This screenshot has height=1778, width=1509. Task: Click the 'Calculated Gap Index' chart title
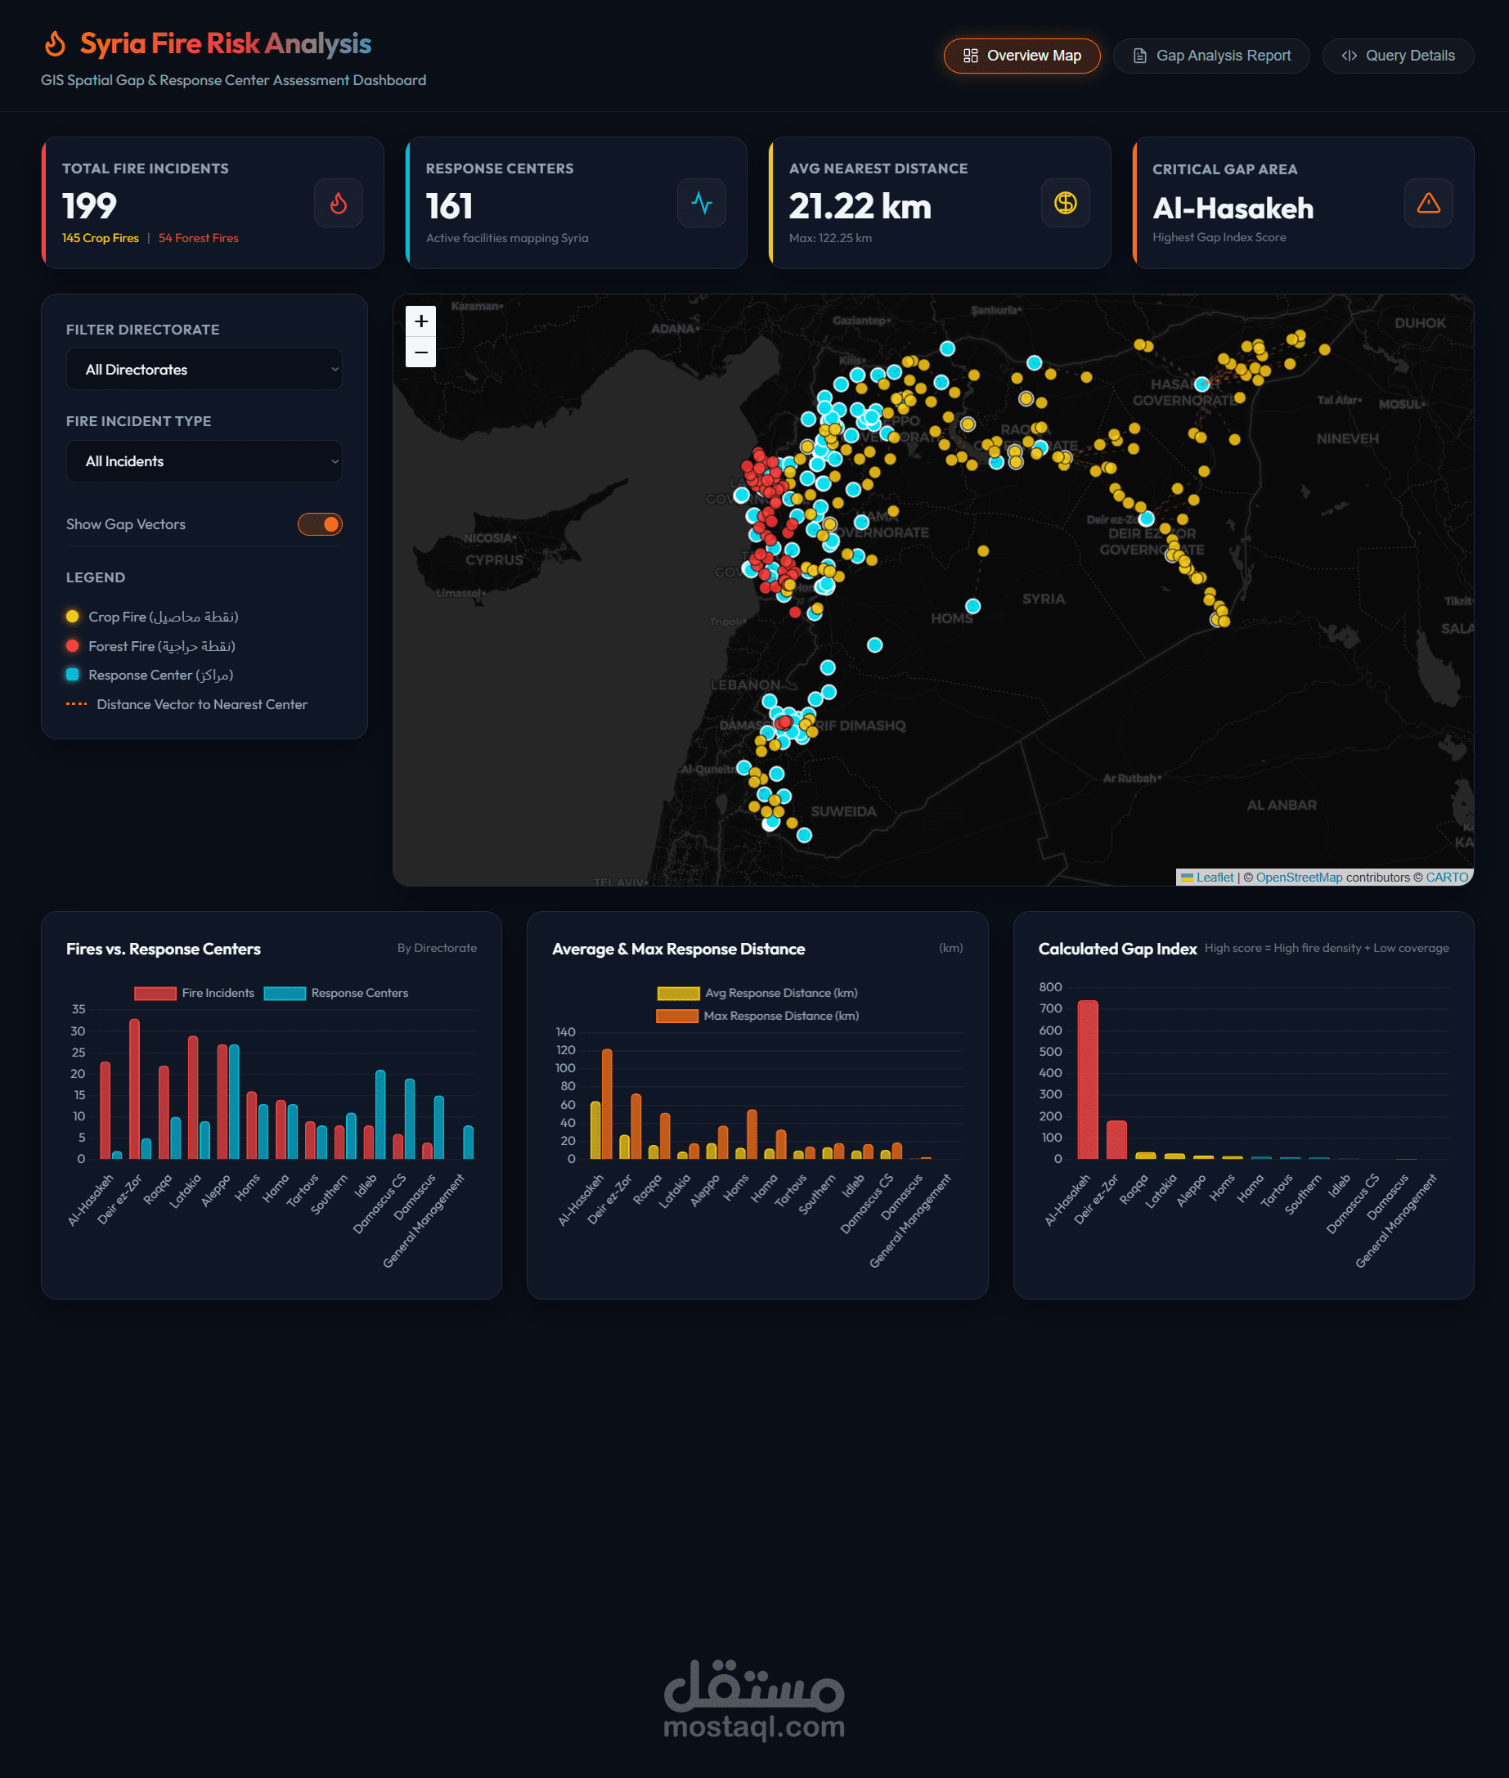1117,949
